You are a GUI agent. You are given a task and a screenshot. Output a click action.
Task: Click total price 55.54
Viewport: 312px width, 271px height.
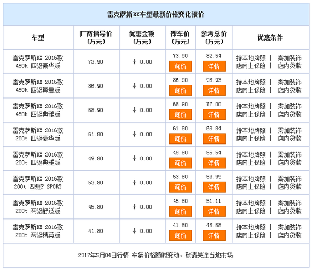click(x=214, y=153)
